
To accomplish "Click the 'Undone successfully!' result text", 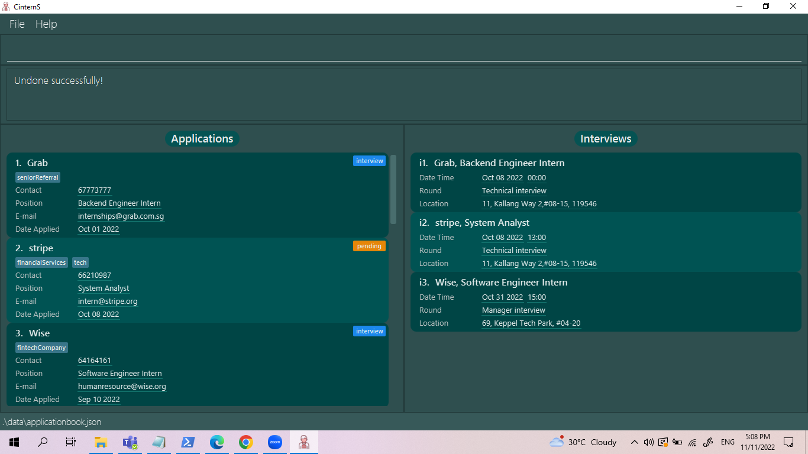I will click(x=59, y=80).
